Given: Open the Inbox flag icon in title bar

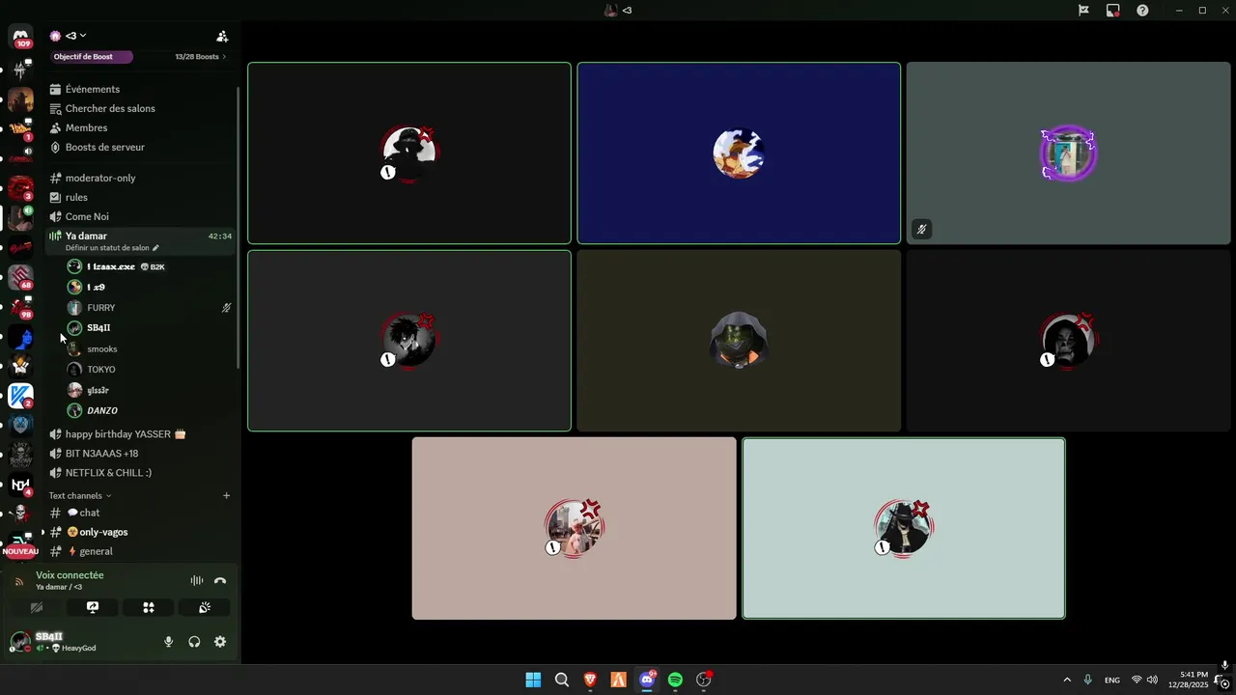Looking at the screenshot, I should 1083,11.
